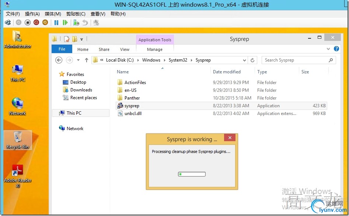Click the Properties quick access icon
The height and width of the screenshot is (216, 349).
(67, 39)
